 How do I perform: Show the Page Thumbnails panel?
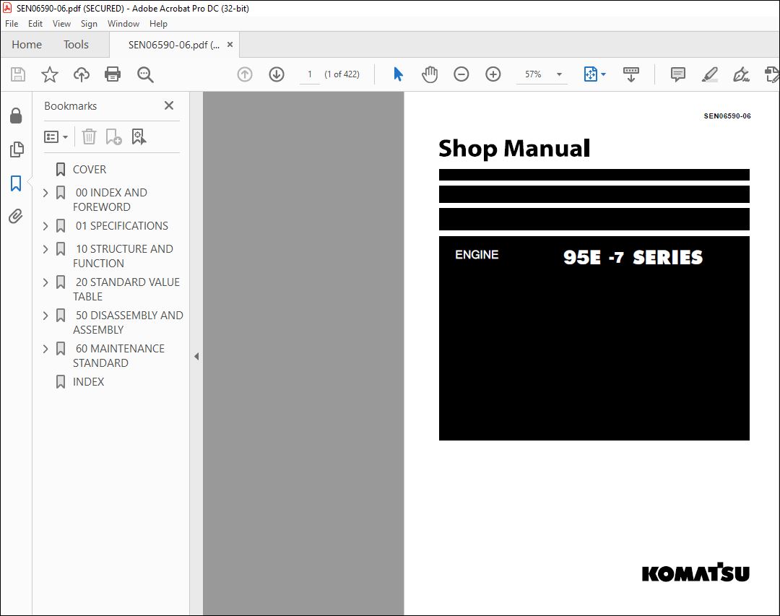click(17, 149)
